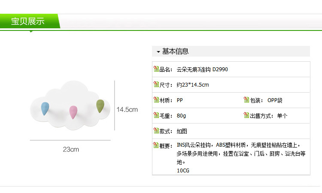Select product name 云朵无痕3连钩 D2990
Screen dimensions: 322x193
[200, 69]
